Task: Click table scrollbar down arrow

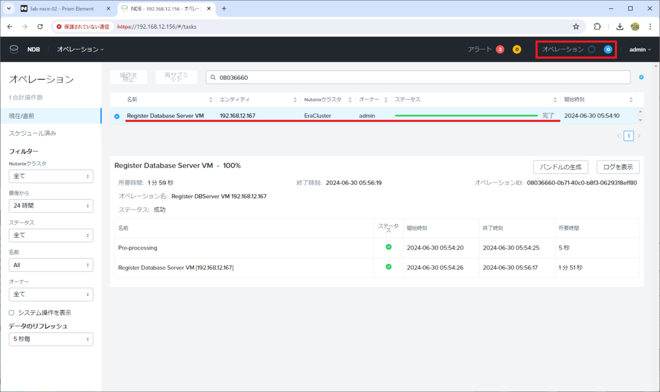Action: click(x=640, y=119)
